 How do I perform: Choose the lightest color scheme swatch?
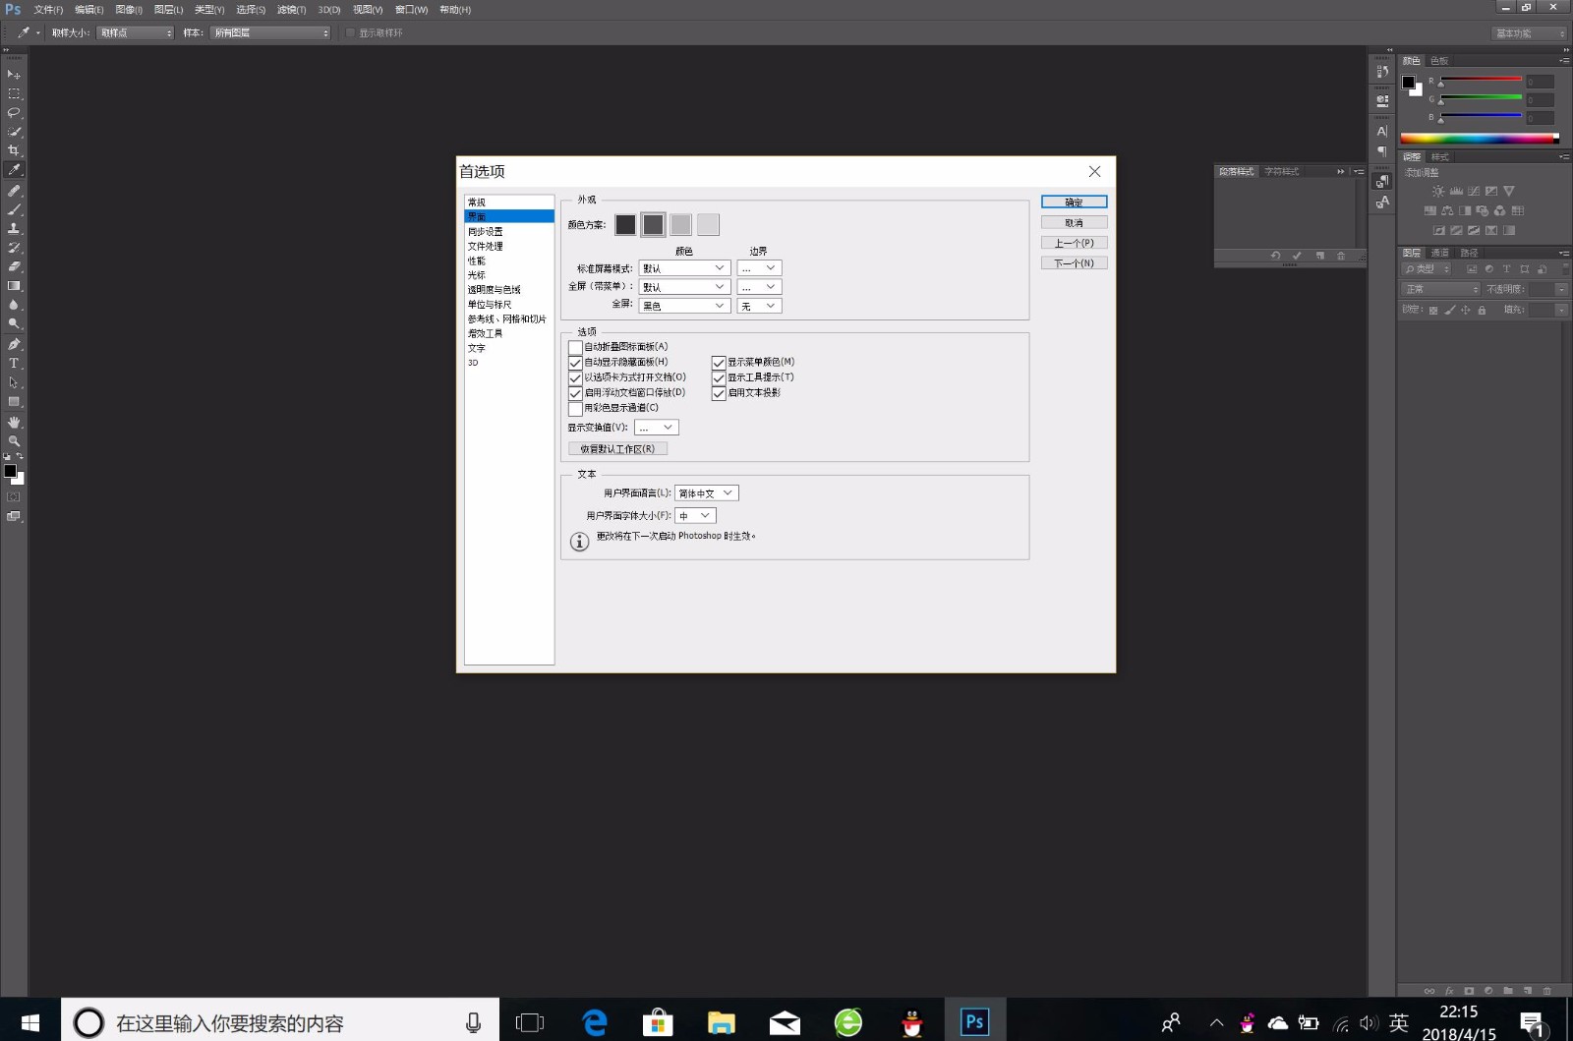(708, 225)
